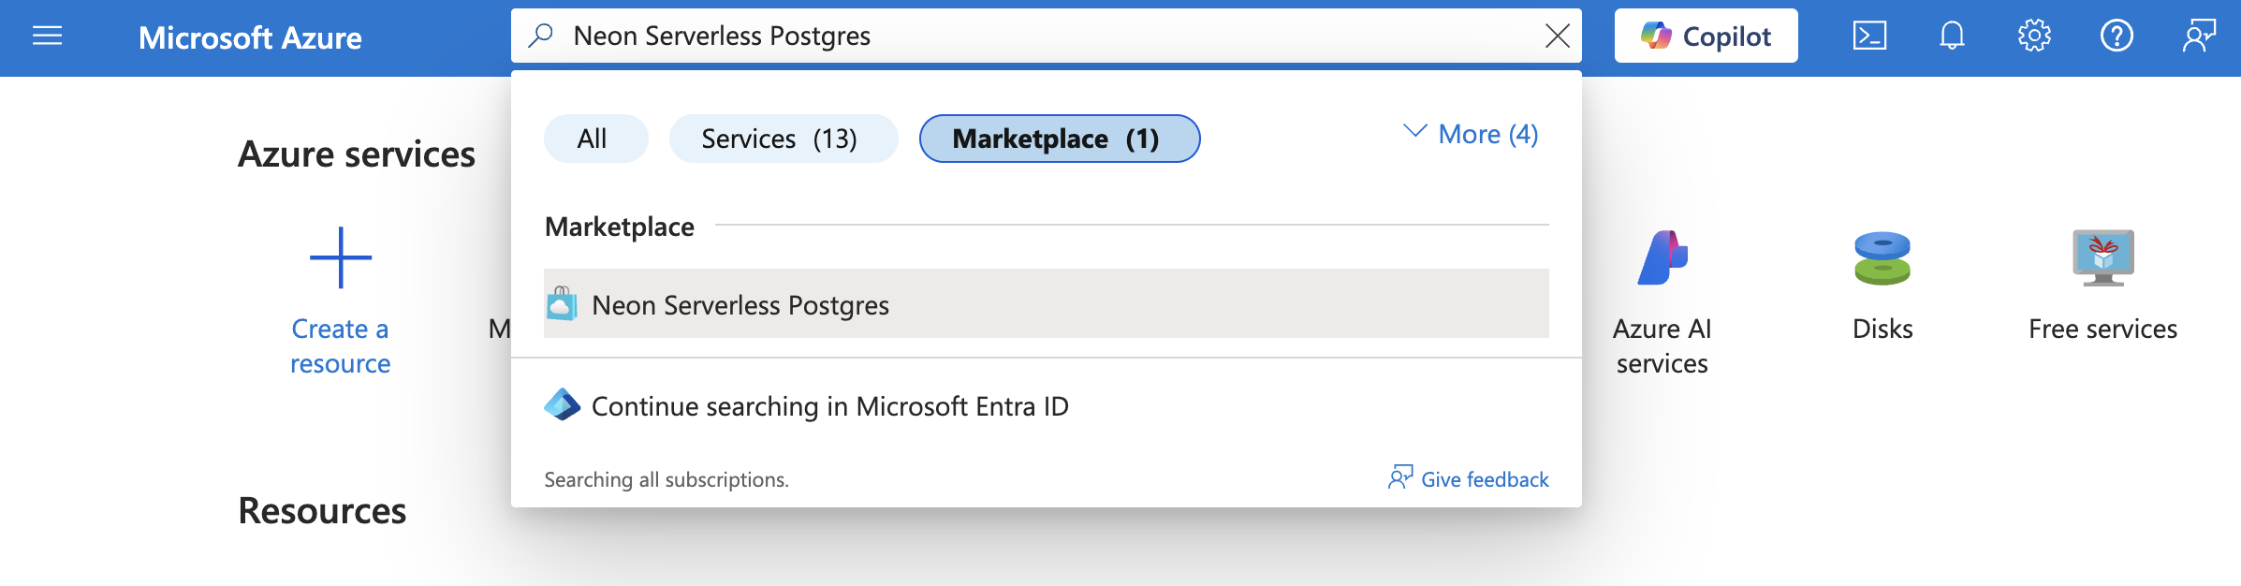The width and height of the screenshot is (2241, 586).
Task: Click the Create a resource plus icon
Action: coord(341,257)
